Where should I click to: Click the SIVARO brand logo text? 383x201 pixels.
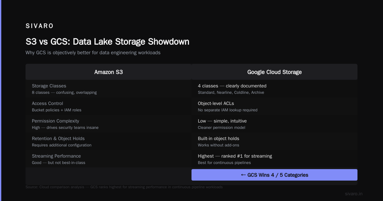tap(40, 26)
